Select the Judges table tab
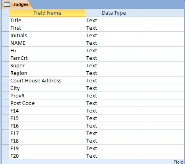The width and height of the screenshot is (185, 164). [x=17, y=4]
